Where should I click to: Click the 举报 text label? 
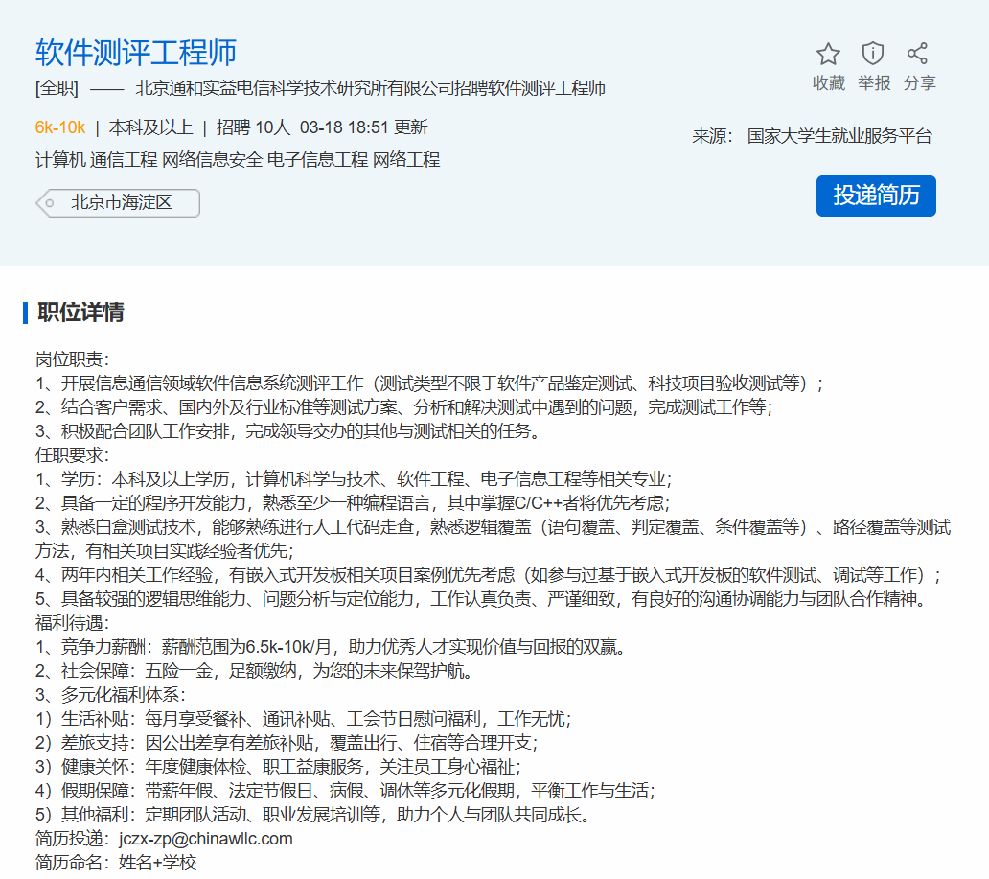(x=873, y=83)
